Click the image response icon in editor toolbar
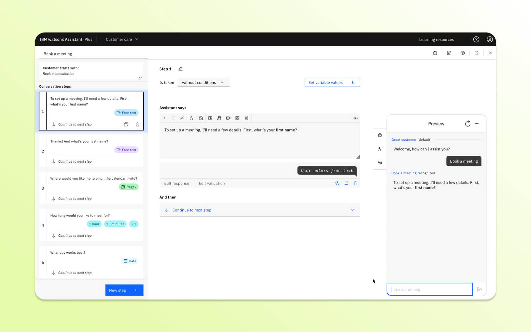Viewport: 531px width, 332px height. click(x=210, y=118)
